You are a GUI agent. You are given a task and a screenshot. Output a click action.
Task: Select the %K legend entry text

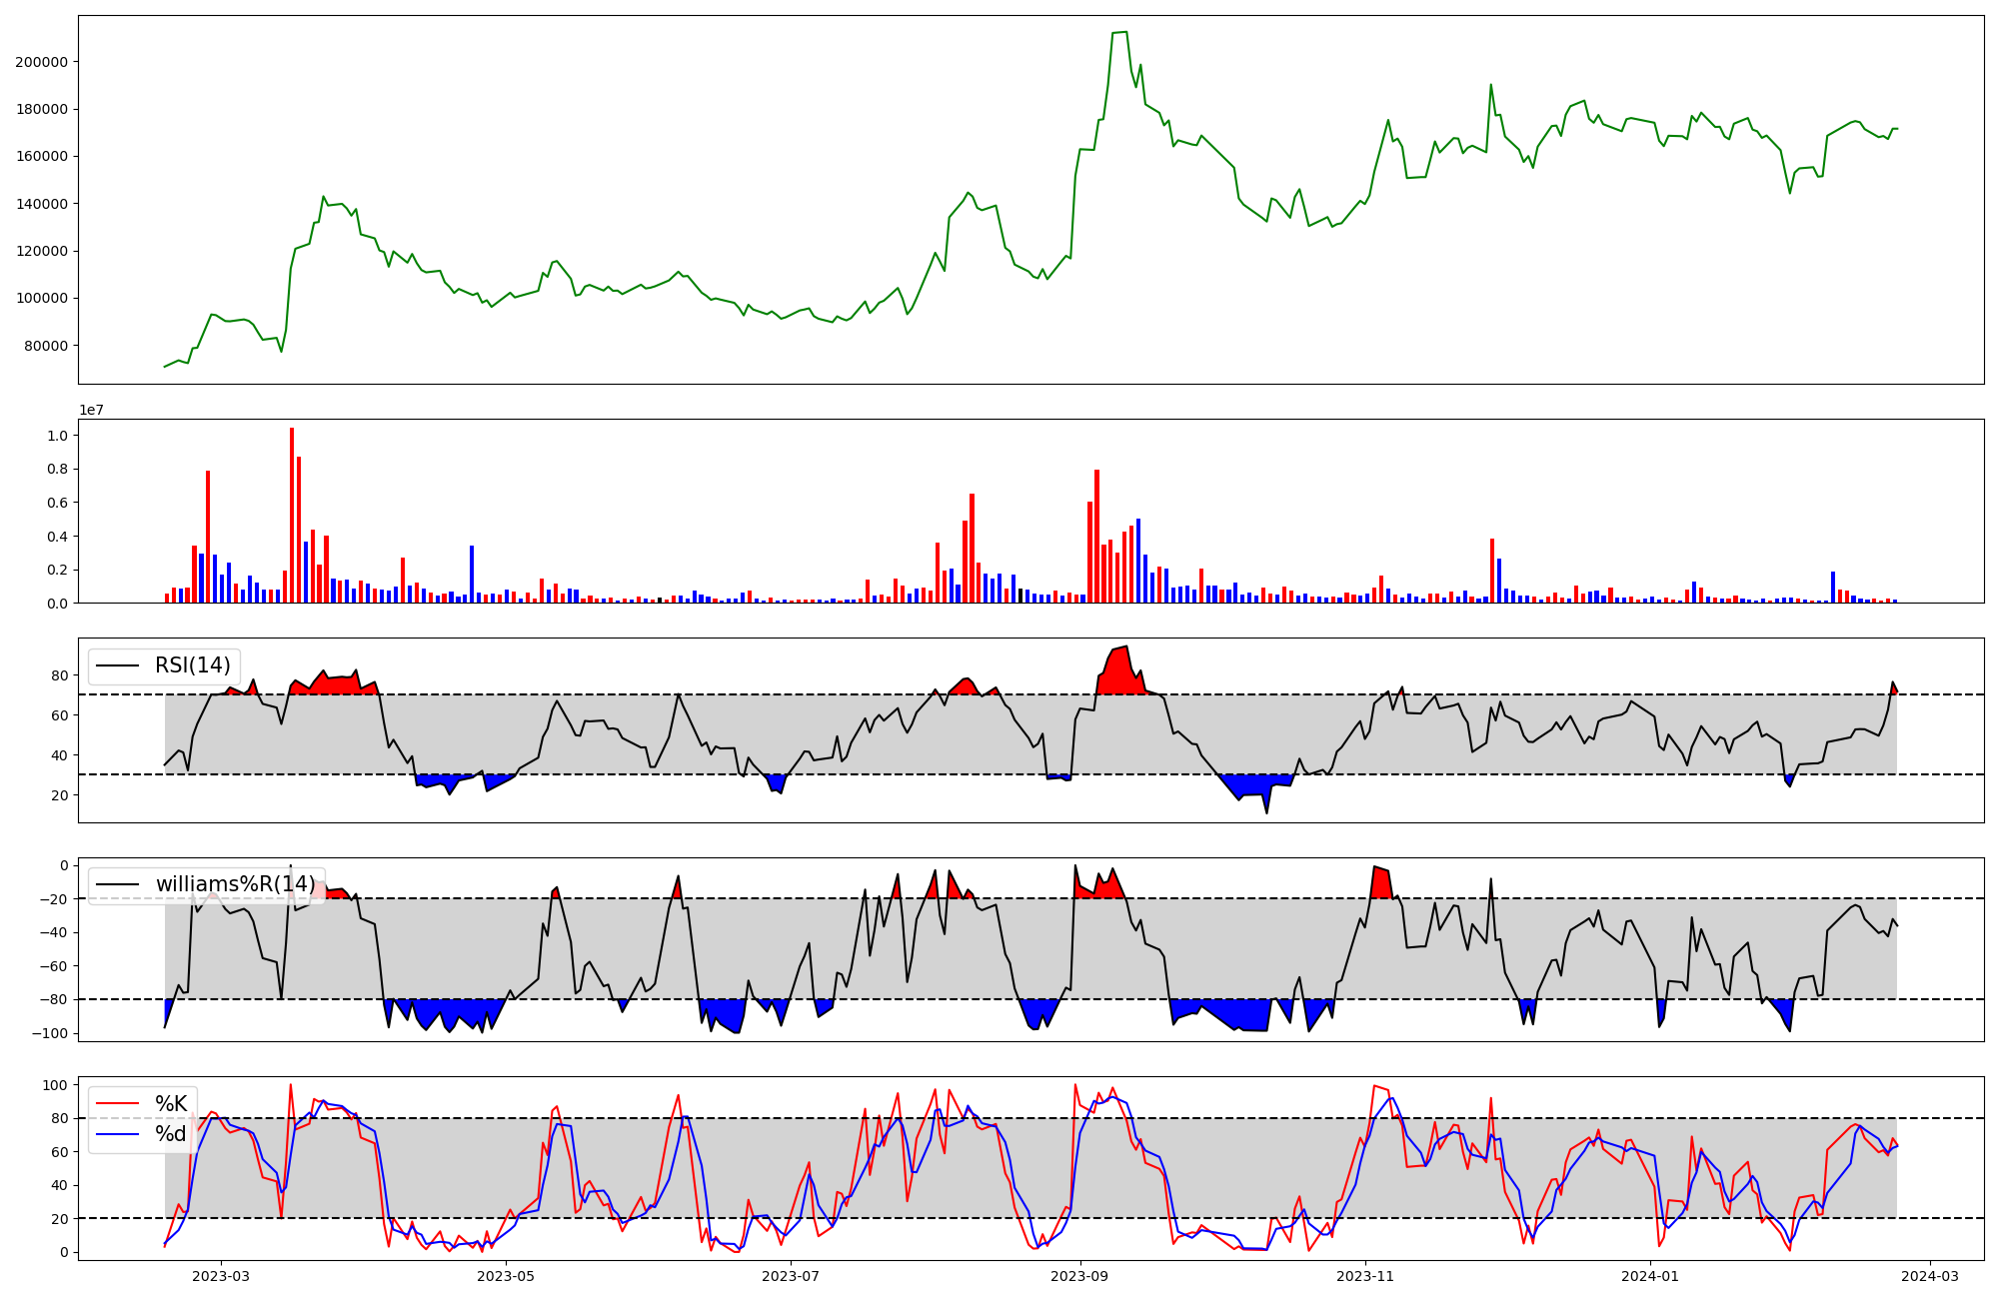click(171, 1104)
